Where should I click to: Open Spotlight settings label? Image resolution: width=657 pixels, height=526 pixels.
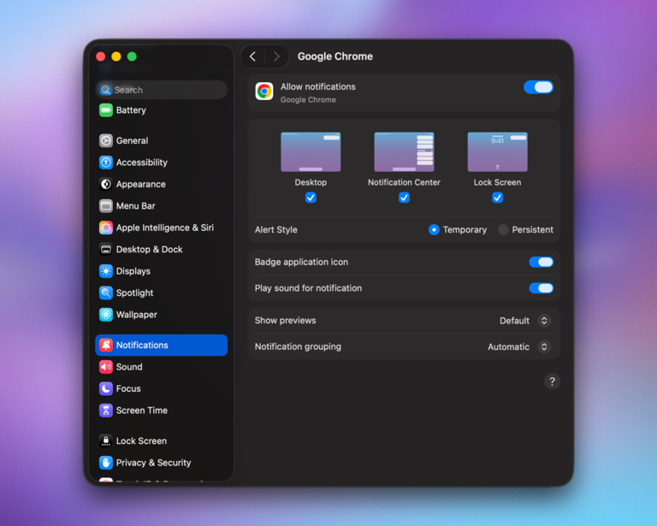point(134,293)
